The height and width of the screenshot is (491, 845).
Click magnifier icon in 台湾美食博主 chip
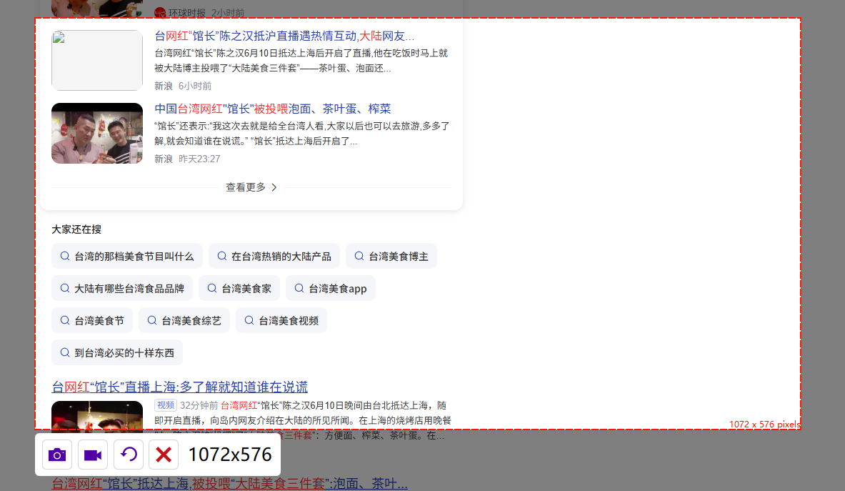[x=359, y=256]
